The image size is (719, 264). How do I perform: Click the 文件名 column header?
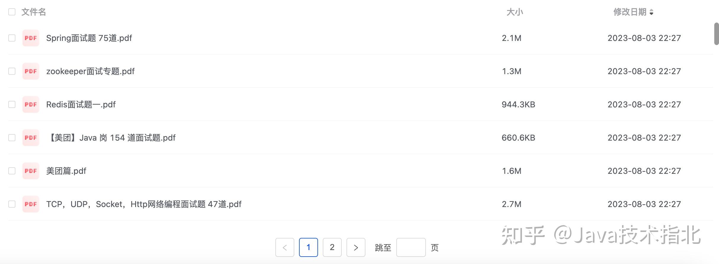(x=33, y=12)
